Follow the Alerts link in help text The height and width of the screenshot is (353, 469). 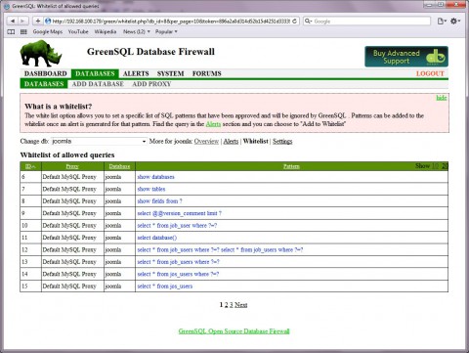click(x=213, y=124)
